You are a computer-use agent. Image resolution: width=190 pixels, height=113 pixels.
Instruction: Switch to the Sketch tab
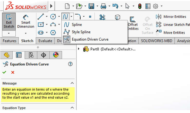pyautogui.click(x=27, y=41)
